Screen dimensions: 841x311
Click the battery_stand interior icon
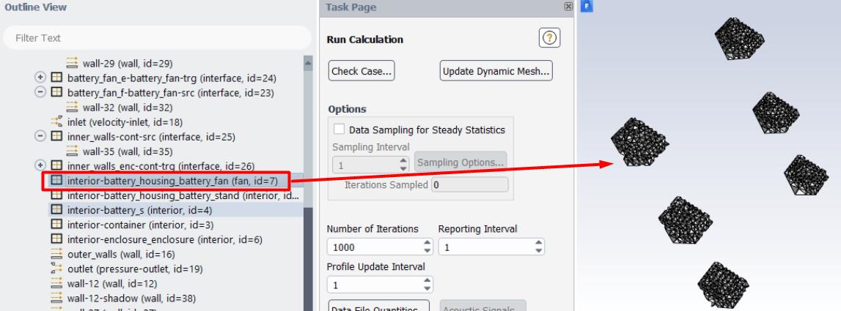click(56, 195)
